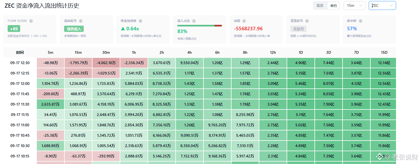Open the 15m interval dropdown

coord(354,5)
